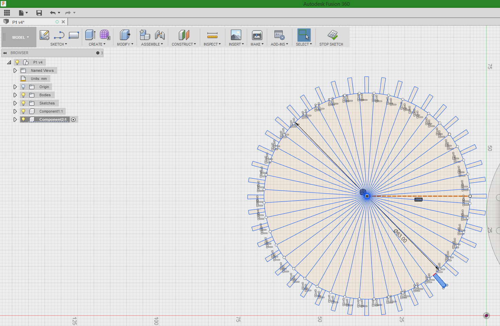Open the INSERT dropdown
Image resolution: width=500 pixels, height=326 pixels.
[x=236, y=44]
